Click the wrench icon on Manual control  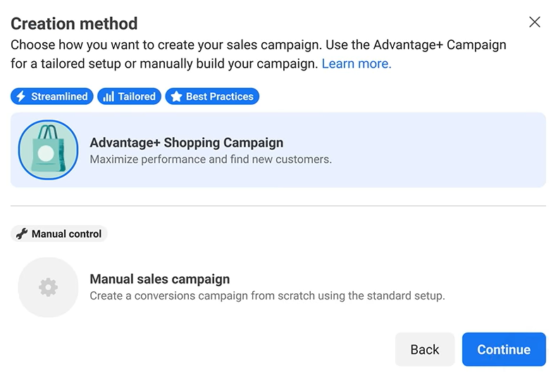tap(22, 234)
